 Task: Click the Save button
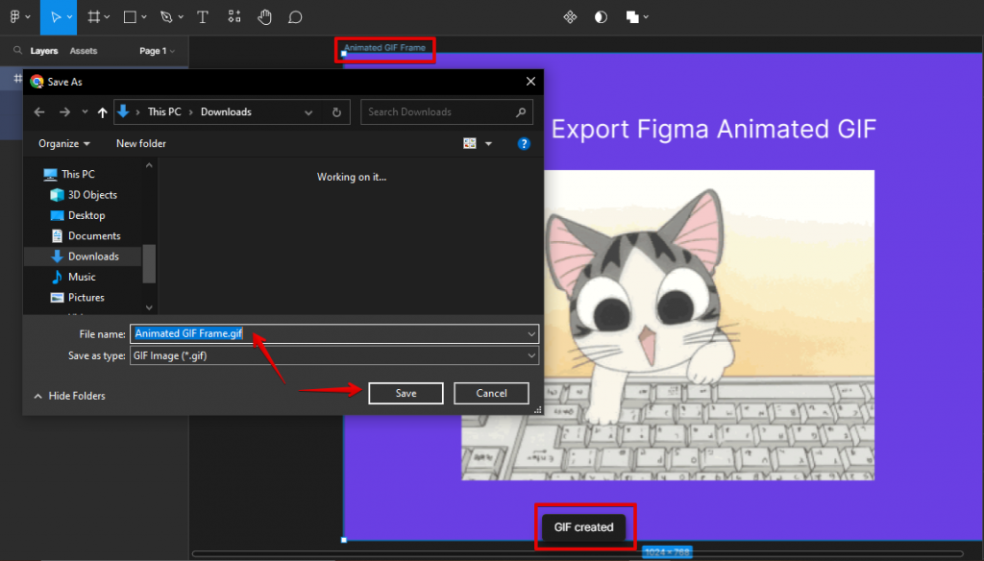406,393
